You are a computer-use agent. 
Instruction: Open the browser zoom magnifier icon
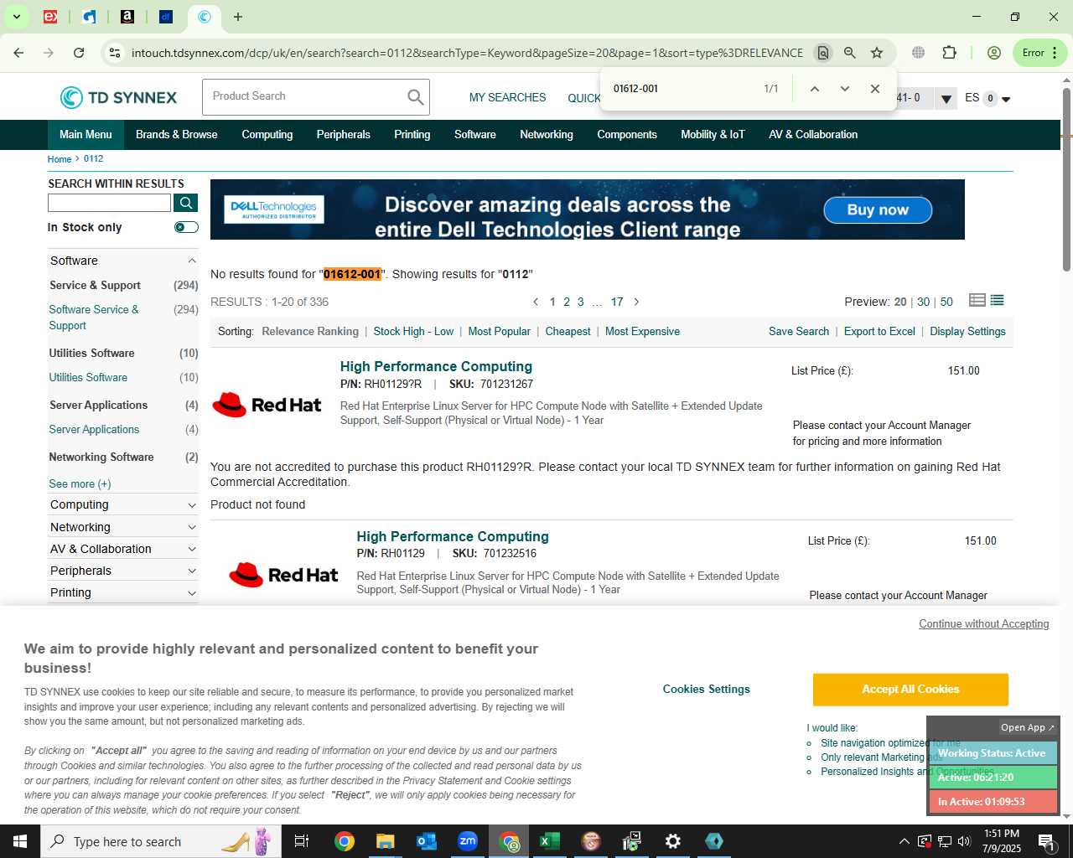tap(850, 53)
